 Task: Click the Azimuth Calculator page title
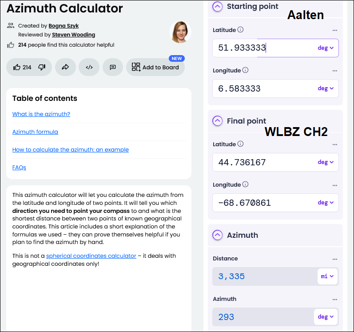pos(64,8)
